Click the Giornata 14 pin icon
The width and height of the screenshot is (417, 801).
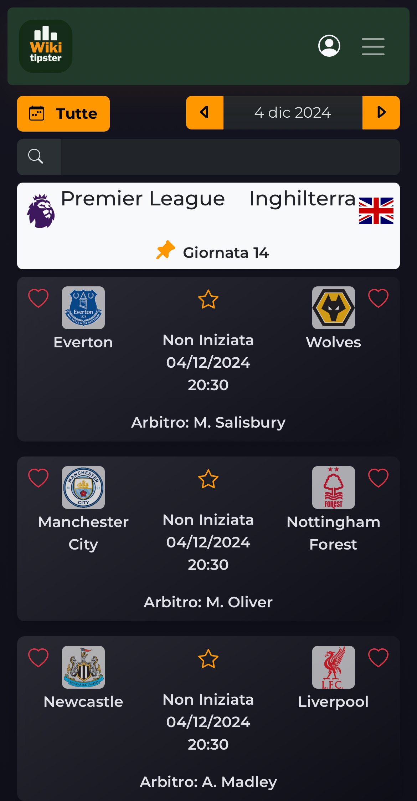166,250
